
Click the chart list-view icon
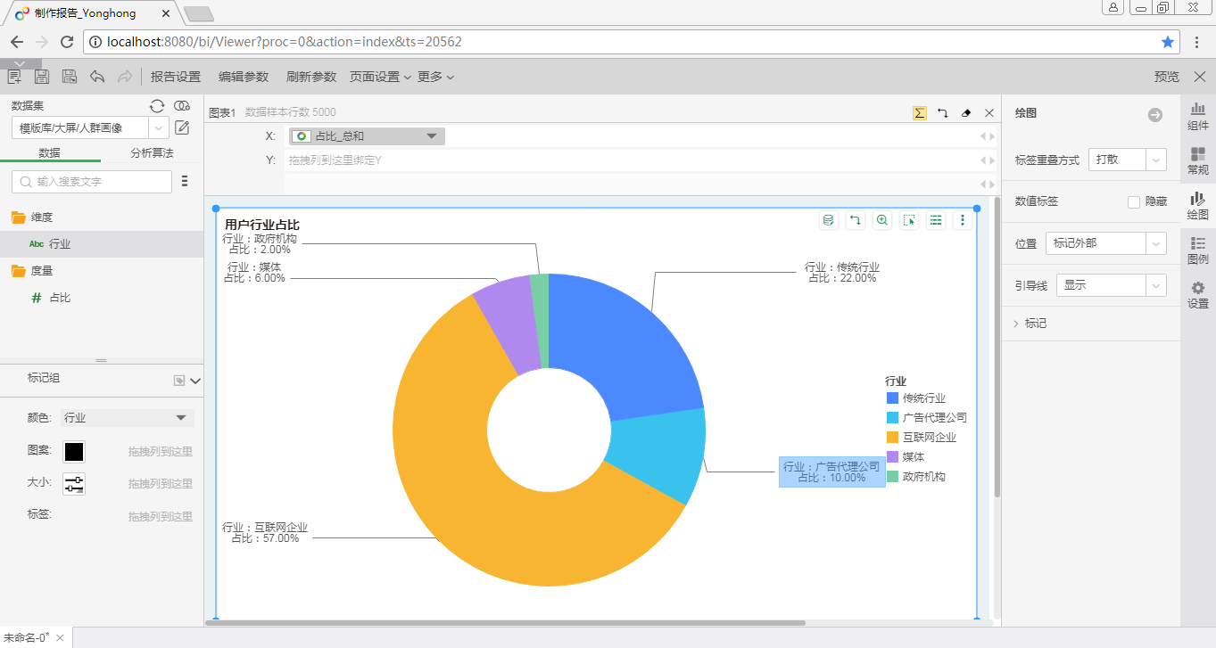tap(936, 220)
